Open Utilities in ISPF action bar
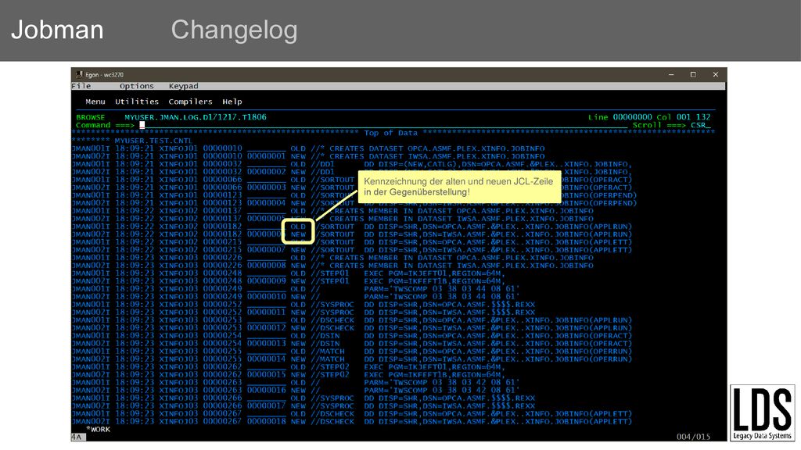The width and height of the screenshot is (801, 450). pos(136,102)
